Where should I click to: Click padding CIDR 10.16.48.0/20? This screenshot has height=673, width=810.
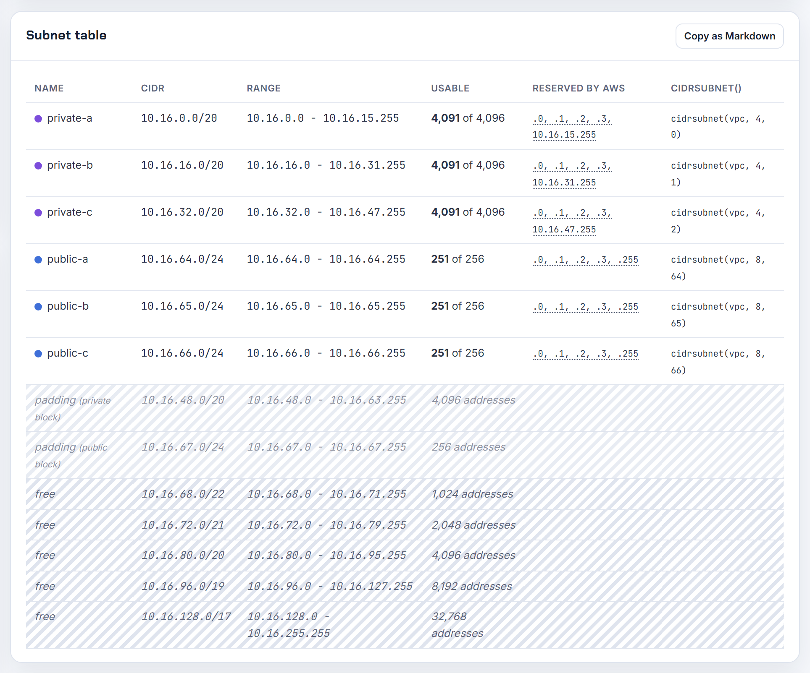(x=183, y=400)
